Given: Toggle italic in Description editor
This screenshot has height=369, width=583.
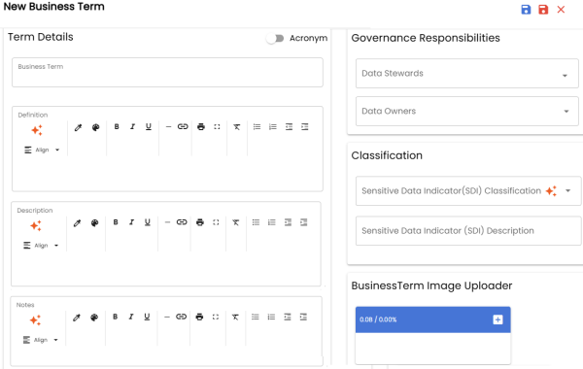Looking at the screenshot, I should click(x=131, y=222).
